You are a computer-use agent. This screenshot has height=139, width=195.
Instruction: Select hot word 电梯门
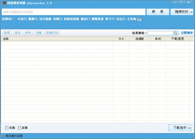tap(57, 19)
